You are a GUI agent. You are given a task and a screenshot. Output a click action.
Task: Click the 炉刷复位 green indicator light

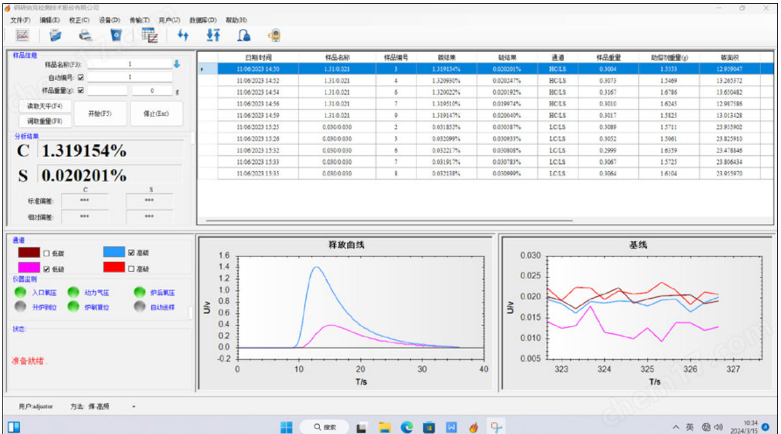click(x=73, y=307)
